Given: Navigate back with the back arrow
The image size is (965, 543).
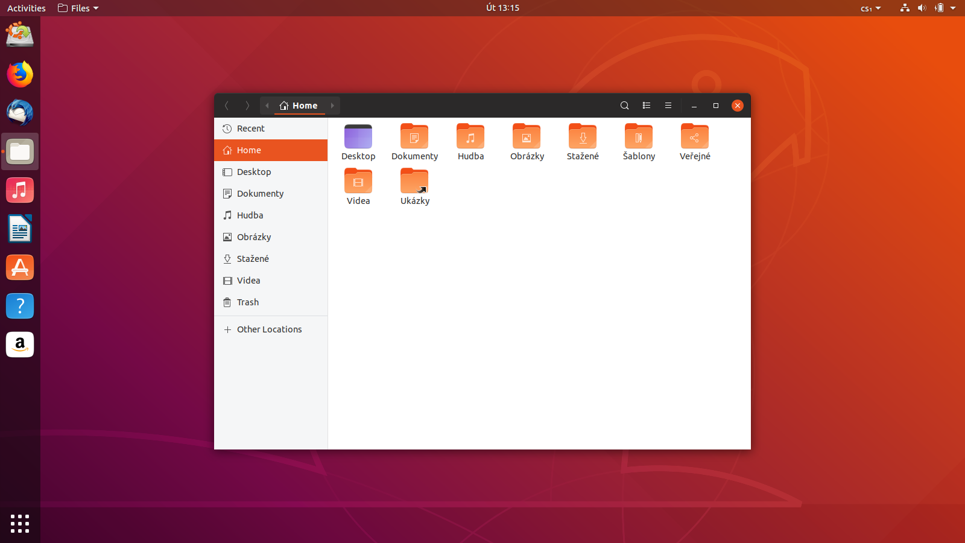Looking at the screenshot, I should click(227, 106).
